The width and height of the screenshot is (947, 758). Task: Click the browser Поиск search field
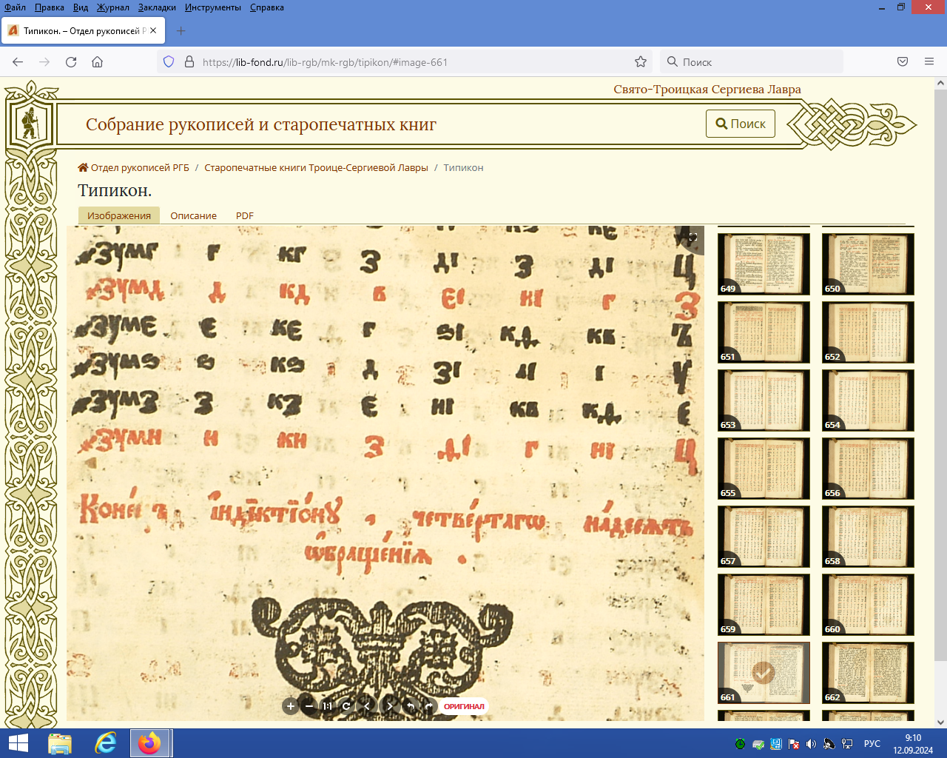(x=751, y=62)
